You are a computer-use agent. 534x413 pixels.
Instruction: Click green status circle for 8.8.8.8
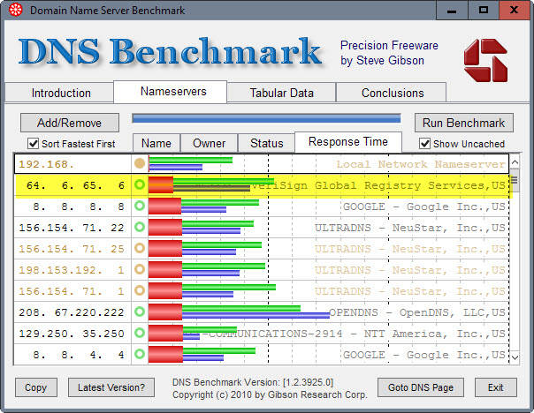pos(140,206)
